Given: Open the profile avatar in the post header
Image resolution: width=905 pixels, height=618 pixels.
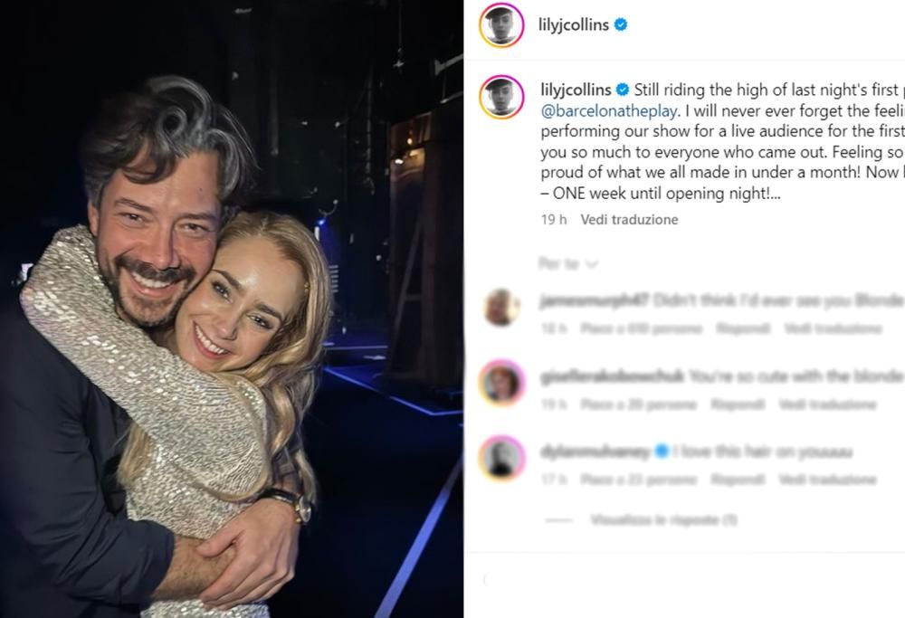Looking at the screenshot, I should [x=501, y=25].
